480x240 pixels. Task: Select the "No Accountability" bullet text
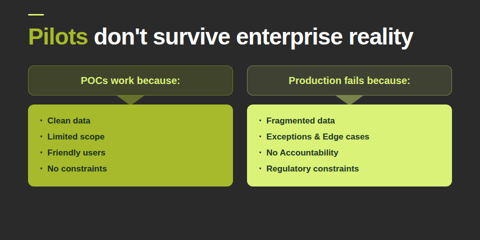302,152
